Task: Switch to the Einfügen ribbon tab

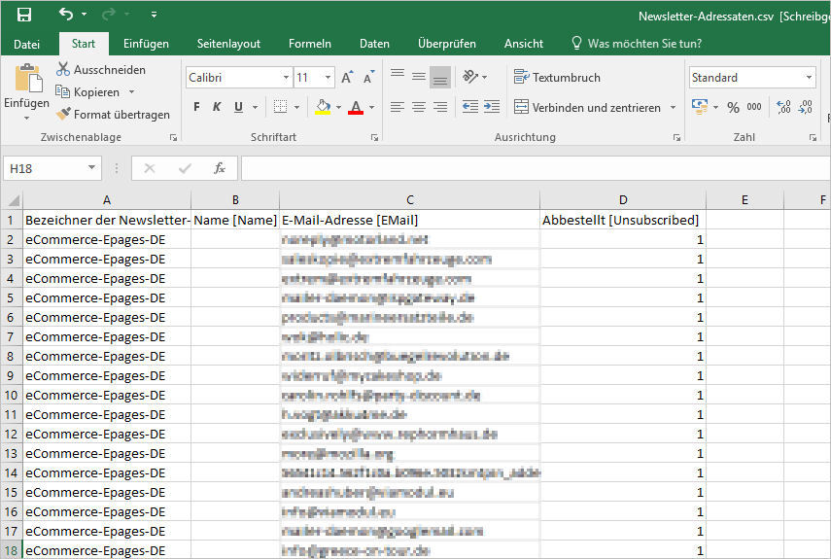Action: pos(146,44)
